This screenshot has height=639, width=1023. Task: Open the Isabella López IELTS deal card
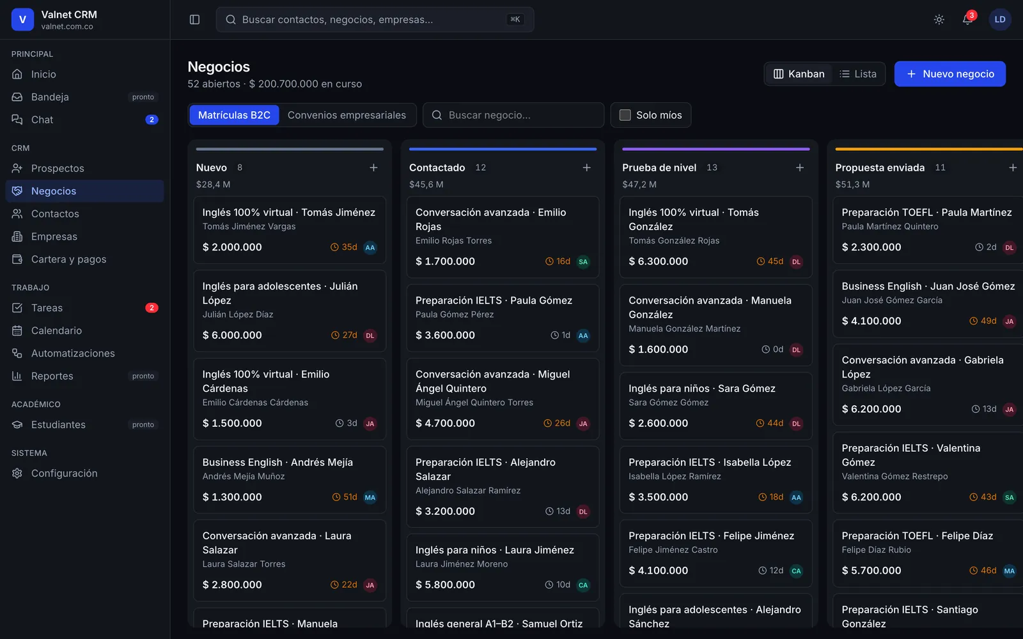pyautogui.click(x=715, y=480)
